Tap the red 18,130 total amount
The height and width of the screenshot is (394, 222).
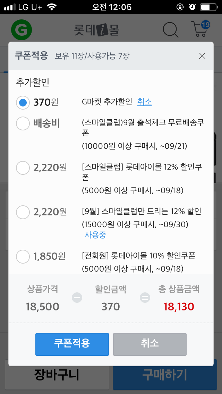click(179, 307)
